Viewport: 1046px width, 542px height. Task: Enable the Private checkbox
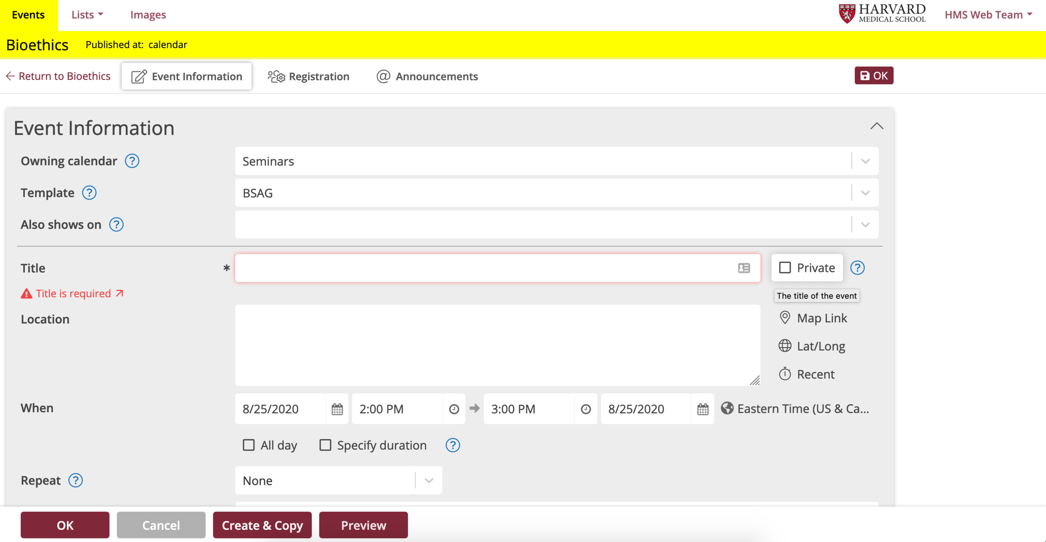(785, 268)
